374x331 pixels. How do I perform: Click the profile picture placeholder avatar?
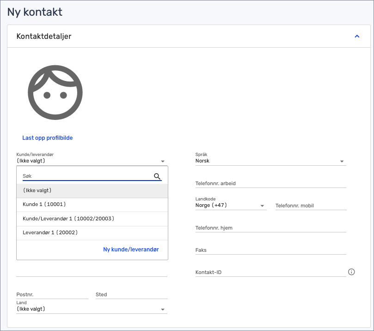pyautogui.click(x=55, y=93)
